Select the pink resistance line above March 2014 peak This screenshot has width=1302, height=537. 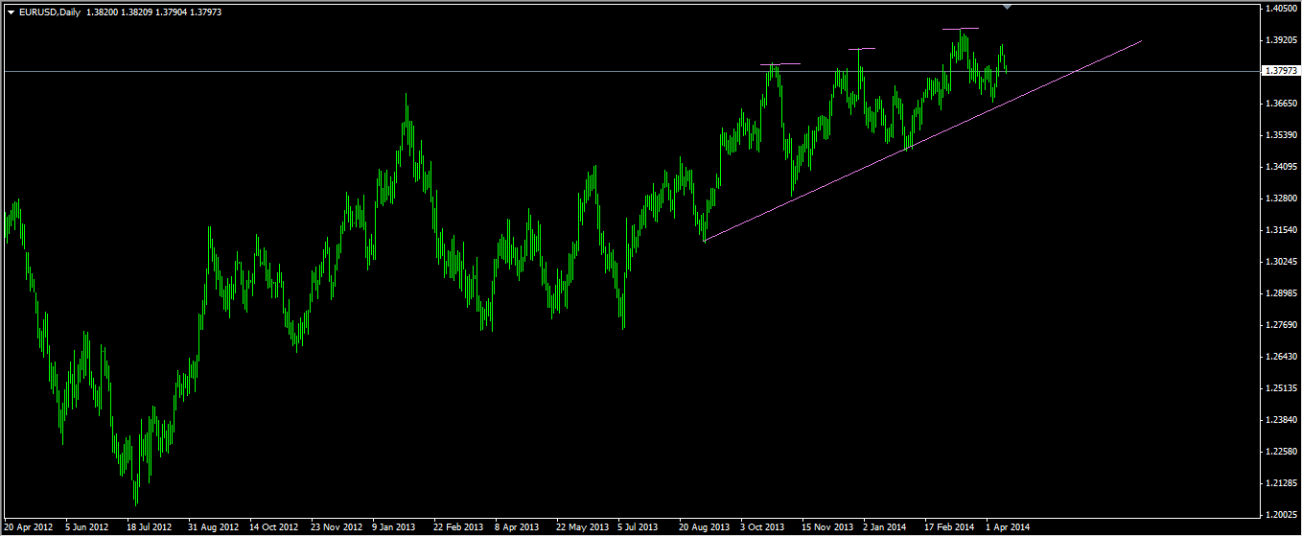click(961, 29)
